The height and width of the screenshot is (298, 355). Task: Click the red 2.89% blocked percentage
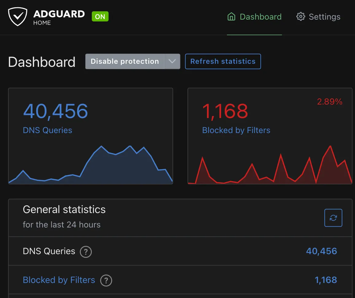[330, 101]
